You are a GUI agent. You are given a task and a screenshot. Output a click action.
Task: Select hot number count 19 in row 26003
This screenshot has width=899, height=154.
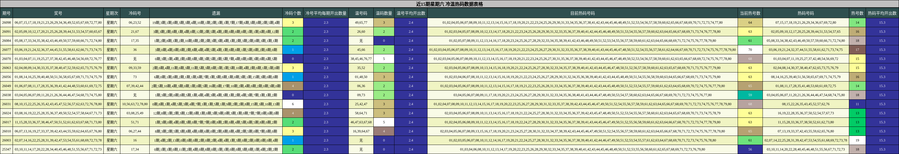[857, 140]
